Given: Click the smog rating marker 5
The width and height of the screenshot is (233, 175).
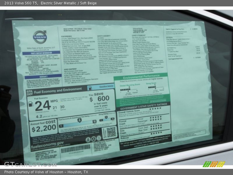Looking at the screenshot, I should coord(106,118).
